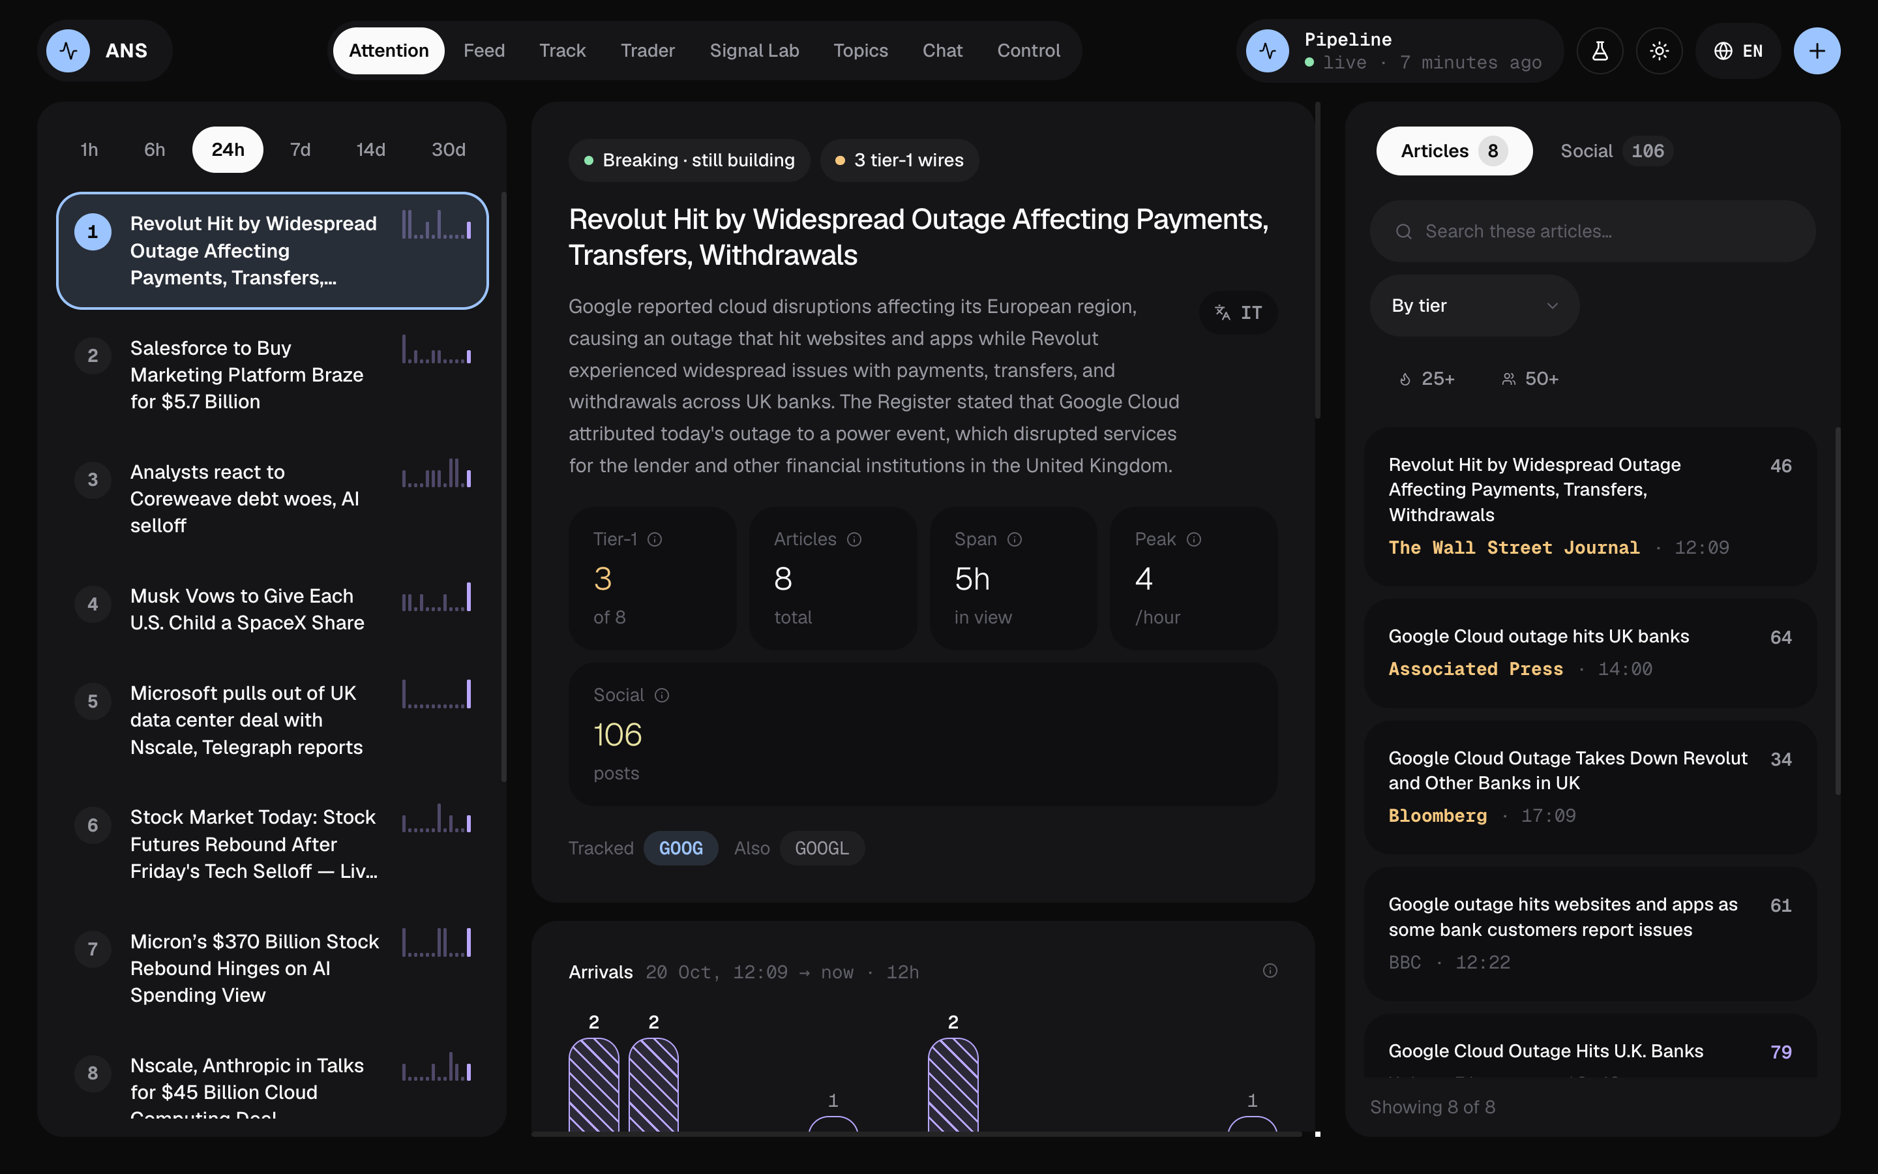1878x1174 pixels.
Task: Click the Arrivals chart info icon
Action: pos(1270,971)
